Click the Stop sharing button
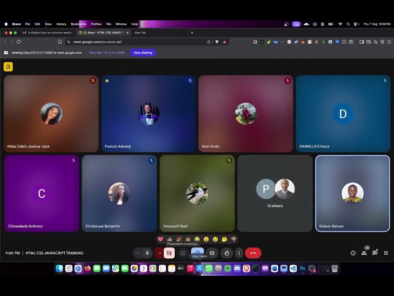 click(143, 53)
